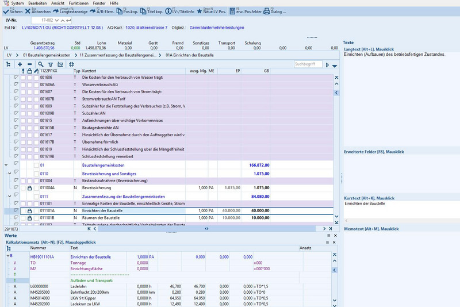460x307 pixels.
Task: Add a row with the plus icon
Action: [x=20, y=64]
